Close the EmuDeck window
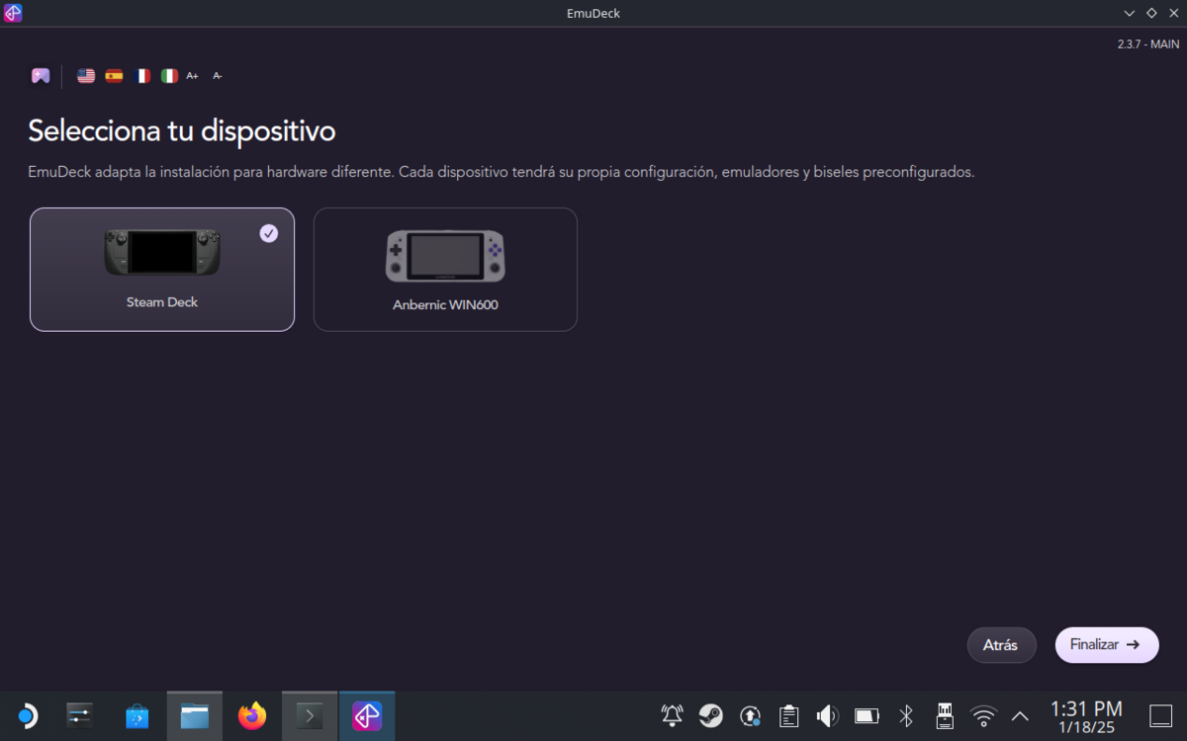 (x=1173, y=13)
